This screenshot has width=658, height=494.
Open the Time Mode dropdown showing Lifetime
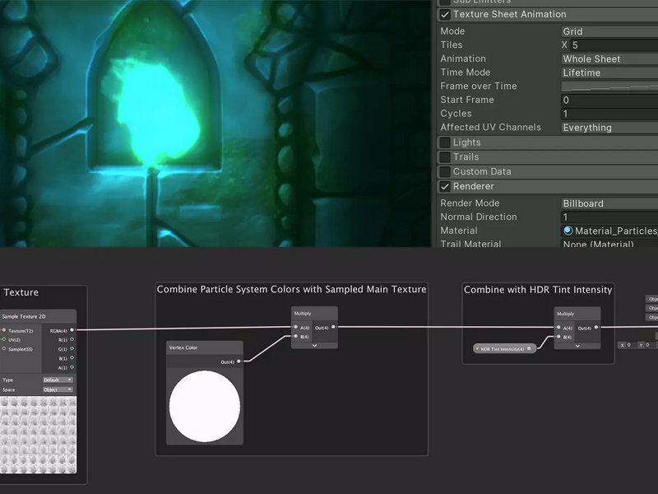pos(609,72)
